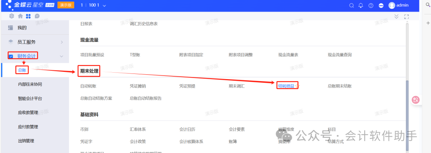Open the 项目批量预设 link
431x153 pixels.
coord(92,55)
